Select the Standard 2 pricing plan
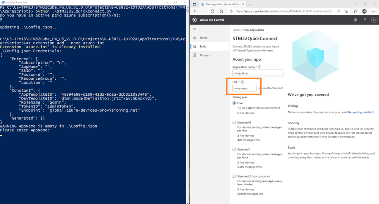Image resolution: width=379 pixels, height=204 pixels. [x=234, y=176]
